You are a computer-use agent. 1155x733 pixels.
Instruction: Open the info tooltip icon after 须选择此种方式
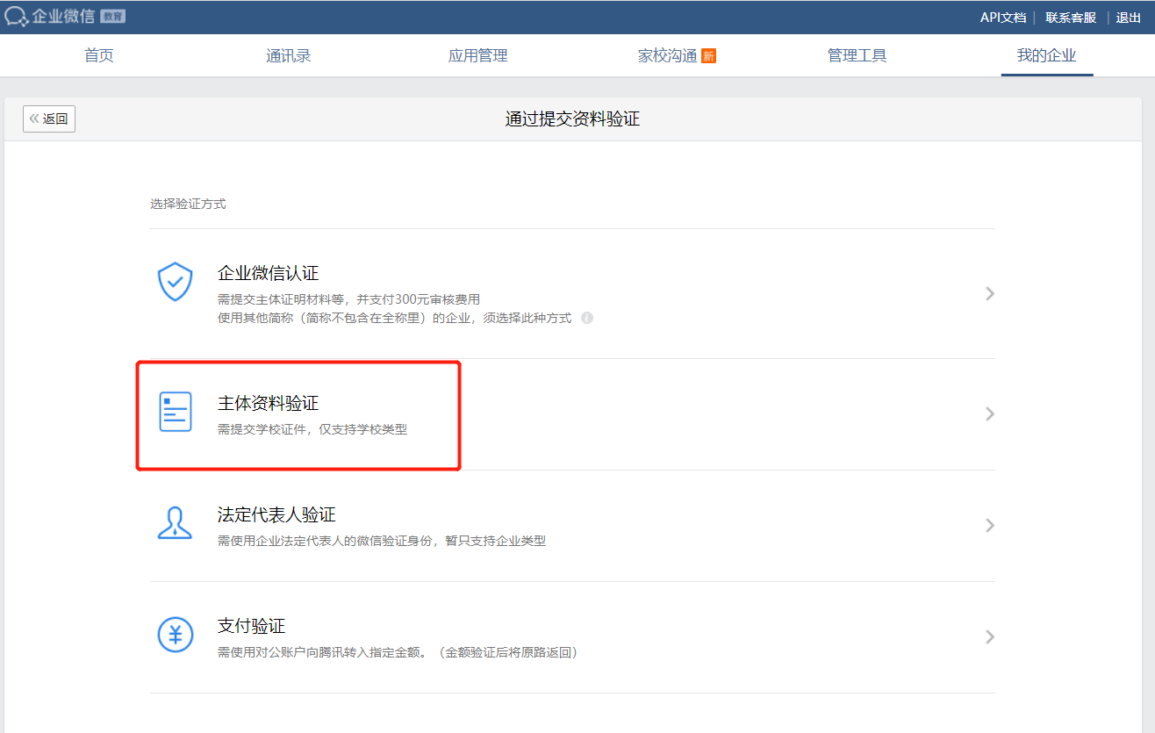tap(586, 318)
